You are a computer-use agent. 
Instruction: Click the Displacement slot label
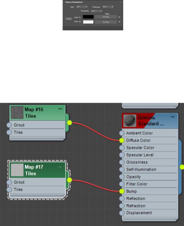[139, 213]
